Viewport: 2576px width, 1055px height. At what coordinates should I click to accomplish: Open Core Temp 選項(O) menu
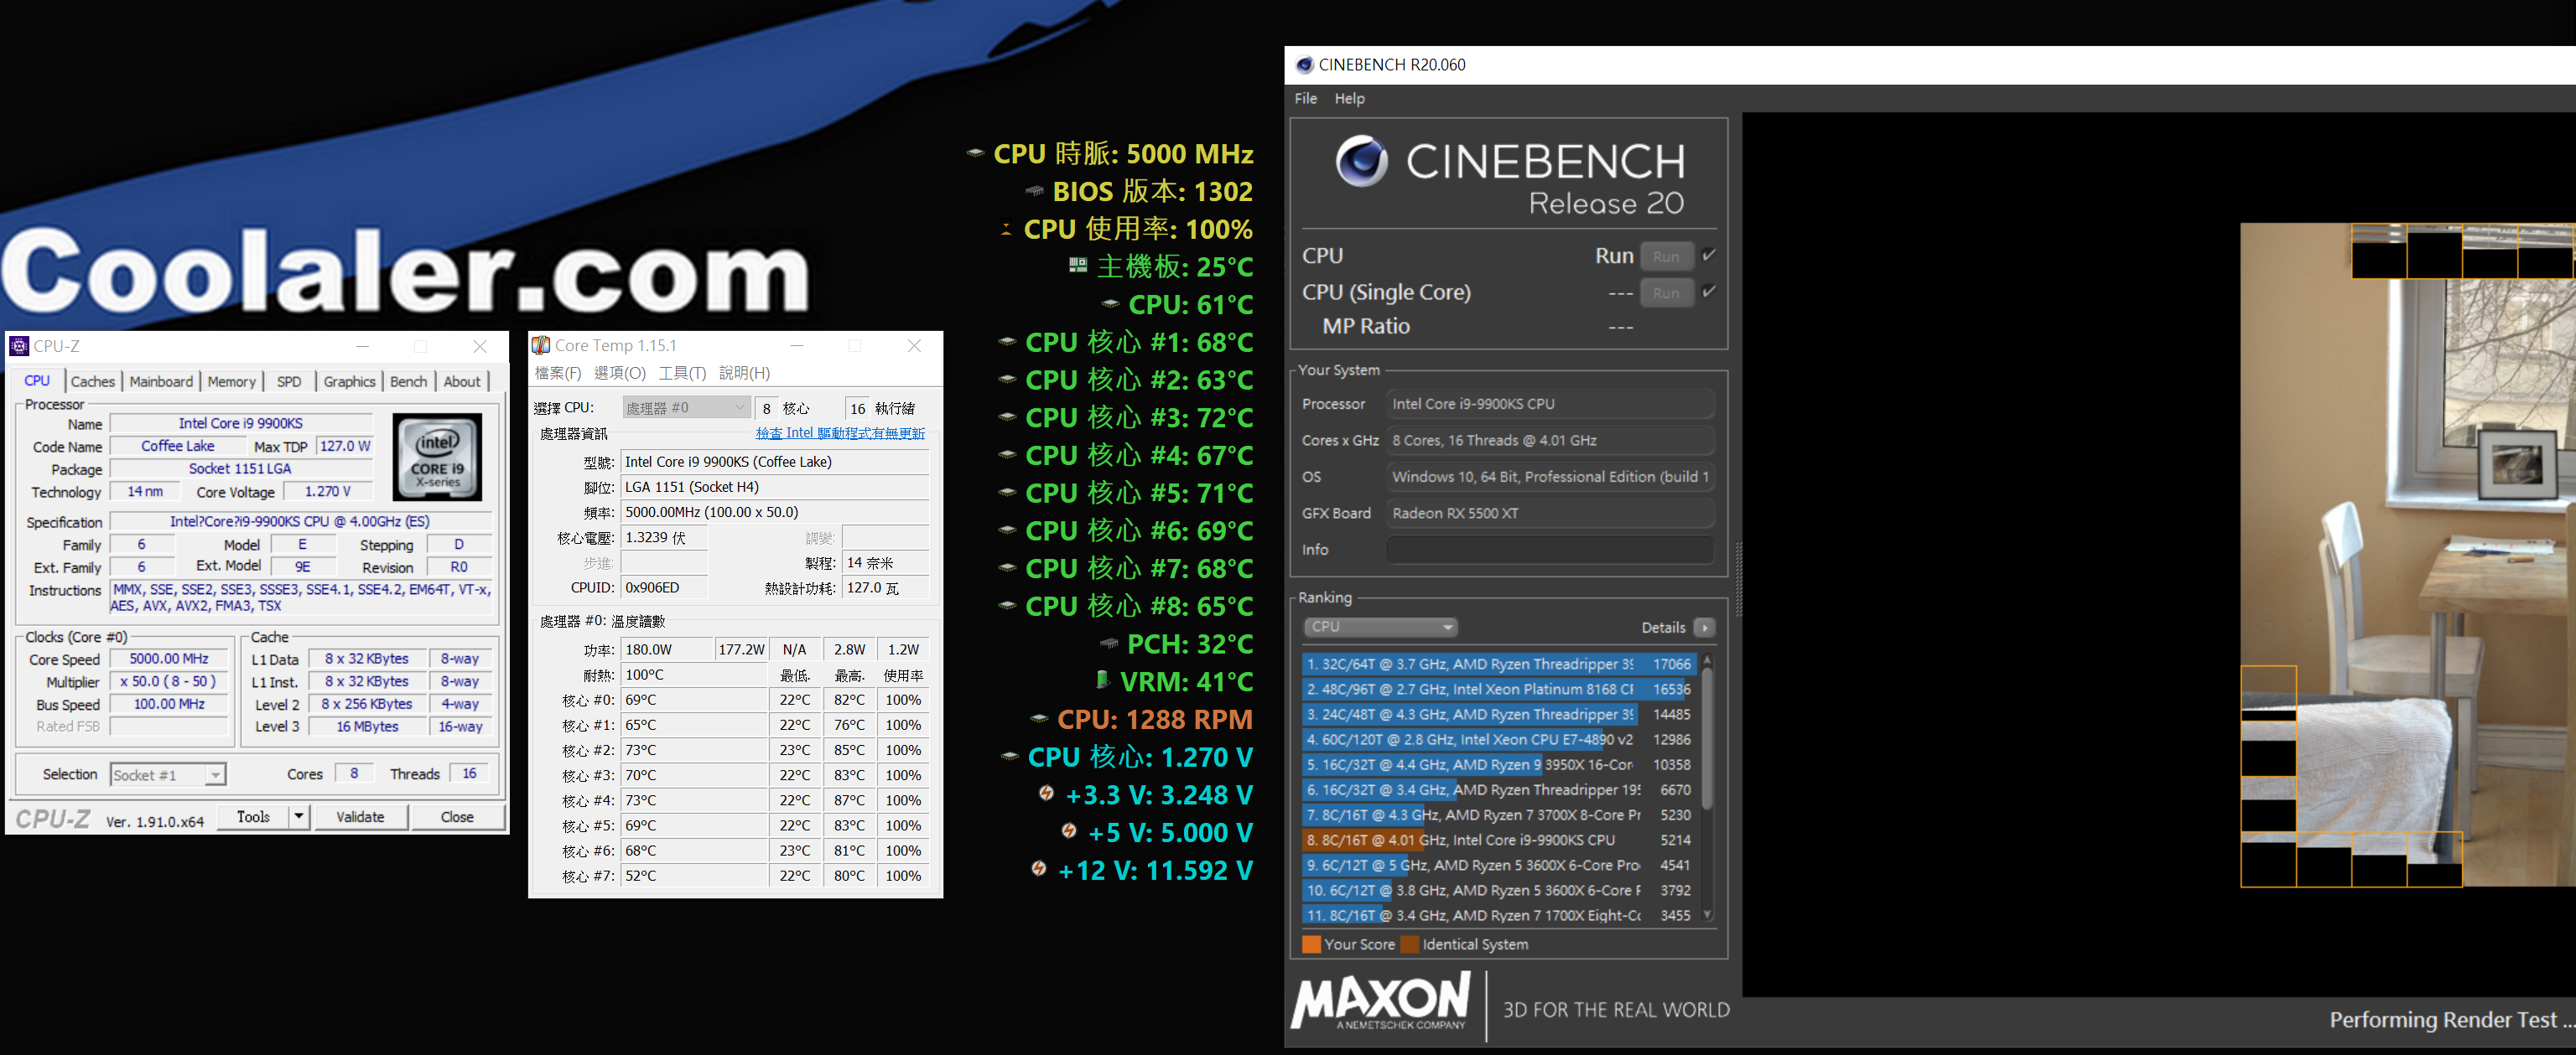620,373
